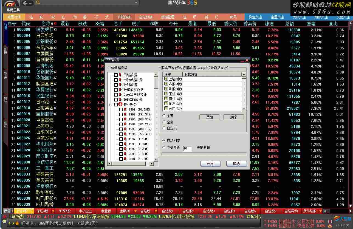353x229 pixels.
Task: Switch to the 创业板 bottom tab
Action: pos(106,211)
